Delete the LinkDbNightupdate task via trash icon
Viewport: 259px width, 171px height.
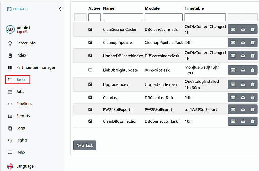(x=253, y=70)
